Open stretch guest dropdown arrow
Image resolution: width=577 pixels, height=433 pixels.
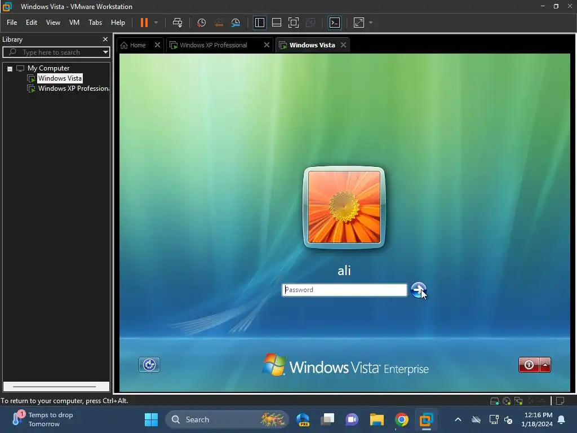click(371, 23)
